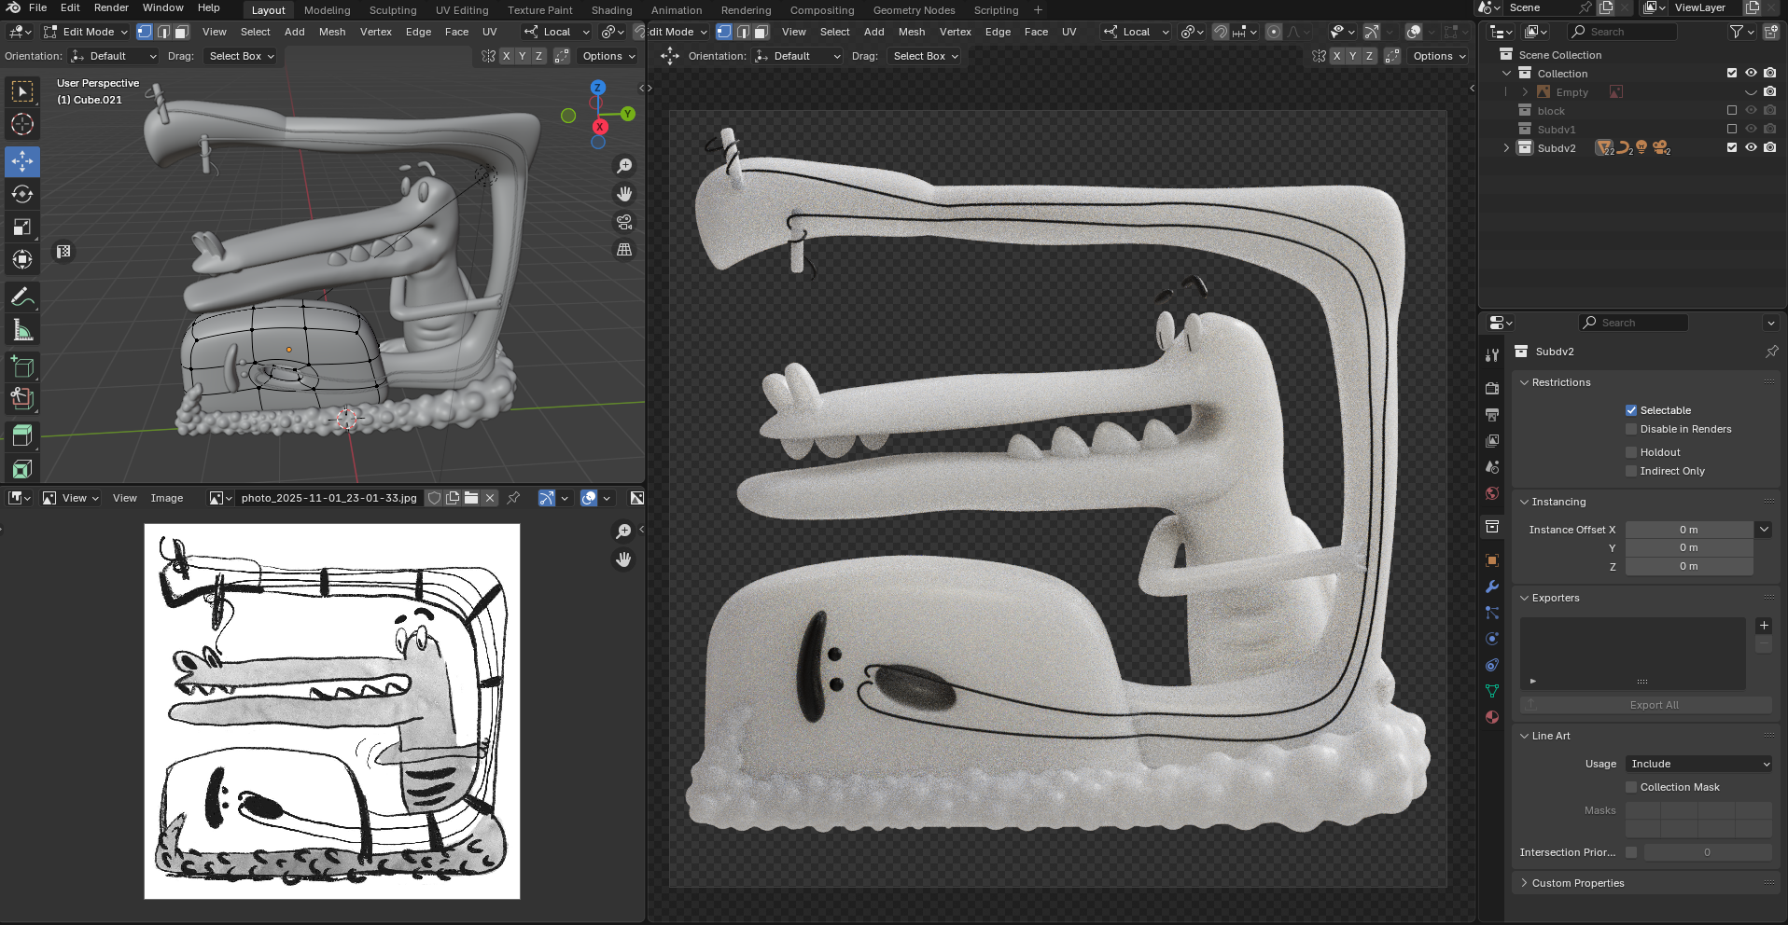1788x925 pixels.
Task: Collapse the Restrictions panel
Action: tap(1560, 382)
